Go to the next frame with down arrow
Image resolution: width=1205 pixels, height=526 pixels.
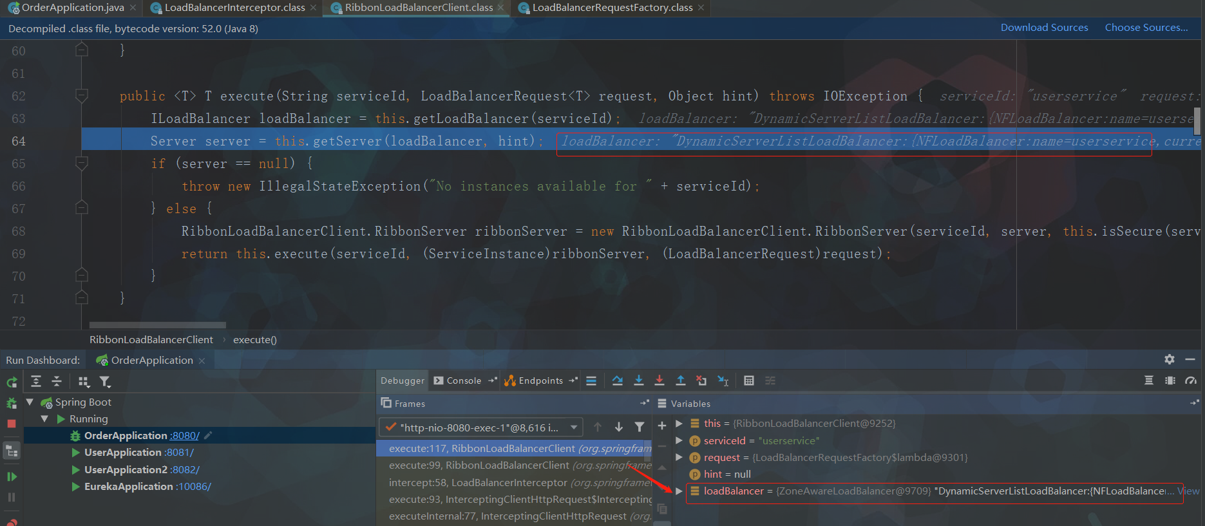(x=618, y=427)
